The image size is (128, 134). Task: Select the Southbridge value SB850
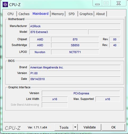pyautogui.click(x=75, y=45)
